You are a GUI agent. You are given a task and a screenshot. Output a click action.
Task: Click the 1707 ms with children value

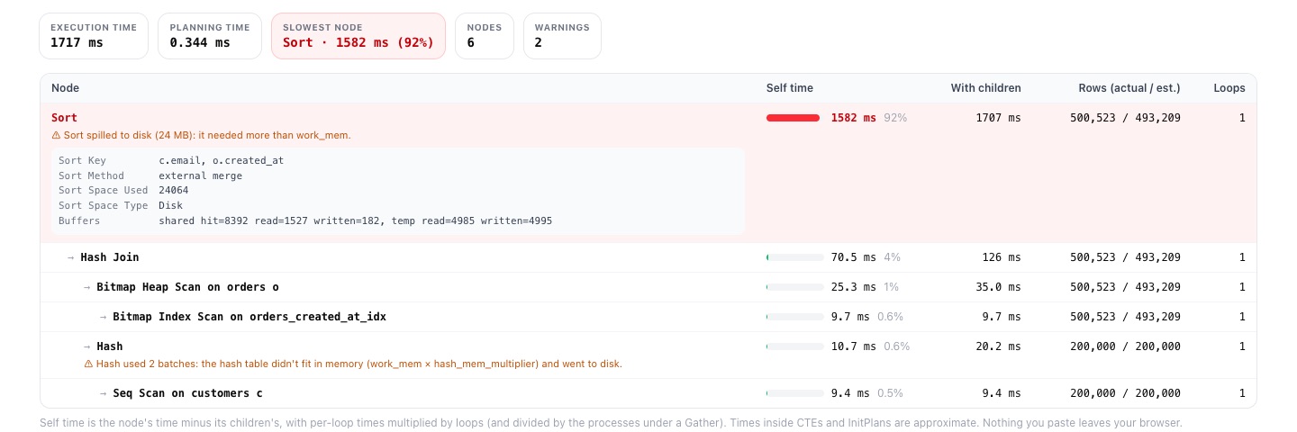(999, 118)
